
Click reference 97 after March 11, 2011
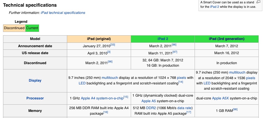click(175, 52)
